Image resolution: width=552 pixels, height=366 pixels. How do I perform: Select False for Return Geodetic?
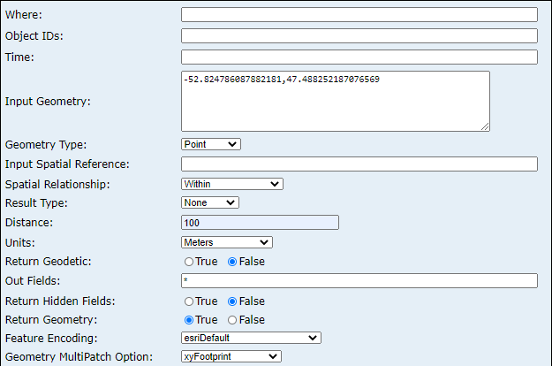coord(233,262)
